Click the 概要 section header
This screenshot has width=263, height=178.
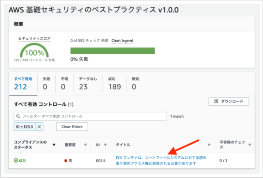[x=18, y=24]
